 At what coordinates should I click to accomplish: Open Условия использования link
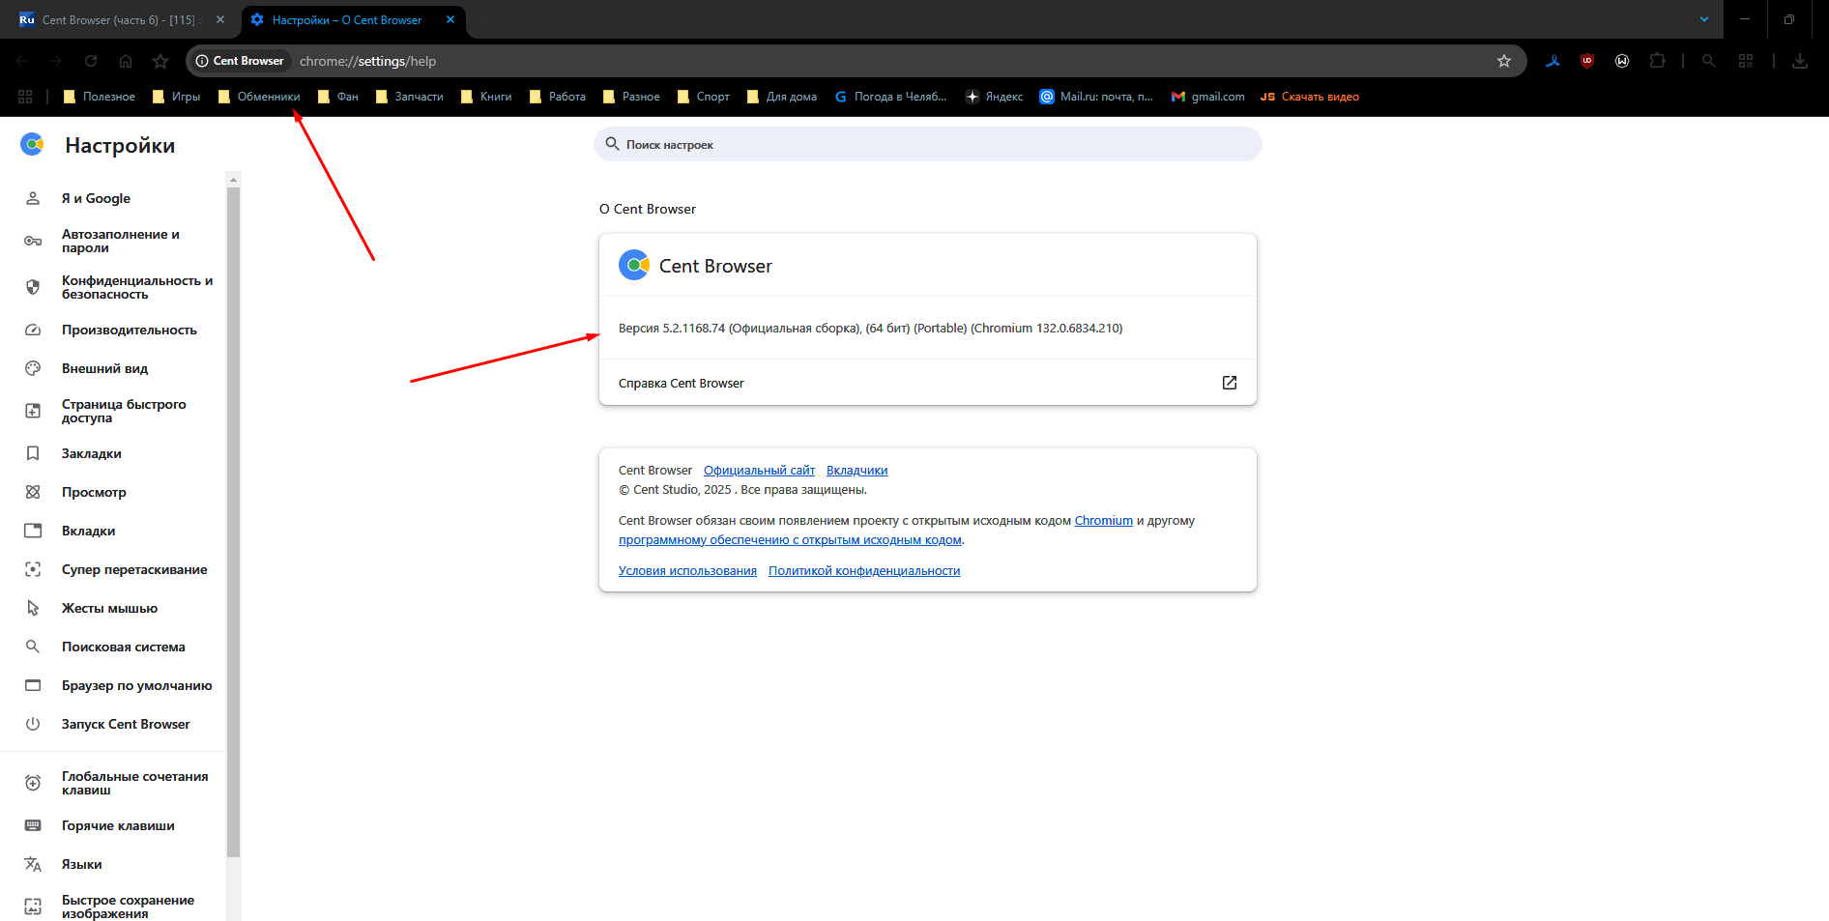tap(687, 571)
